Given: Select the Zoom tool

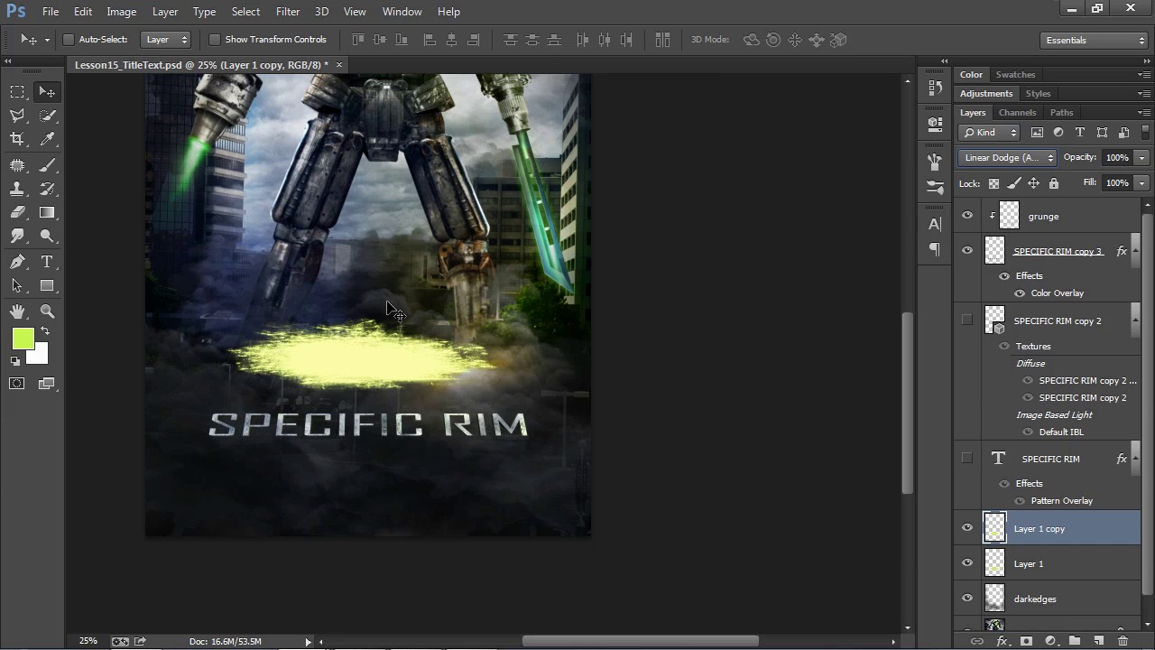Looking at the screenshot, I should tap(47, 311).
